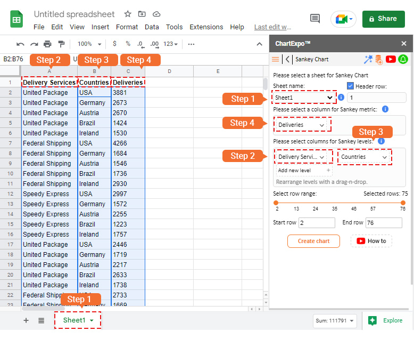
Task: Open the Data menu
Action: (x=152, y=27)
